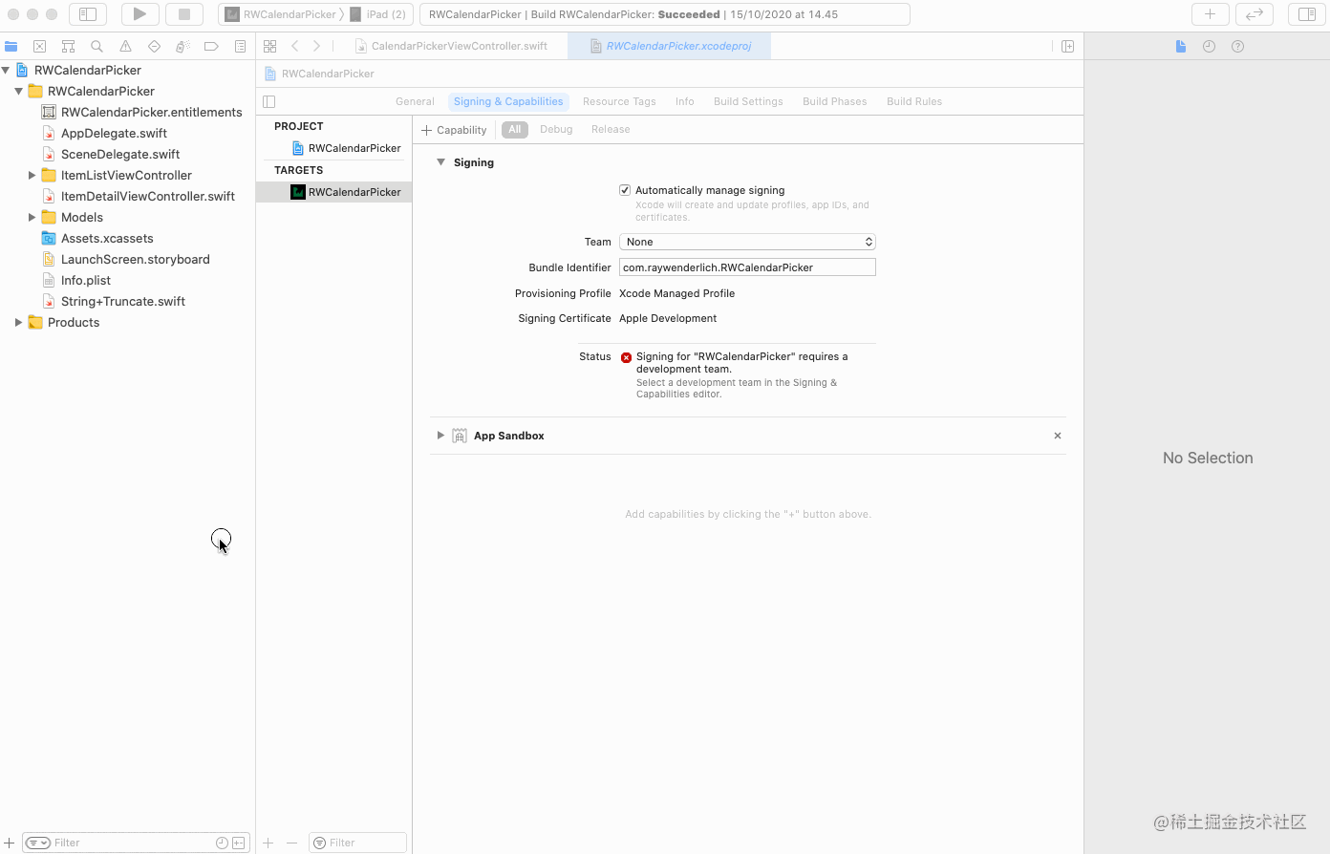1330x854 pixels.
Task: Add a Capability
Action: (454, 130)
